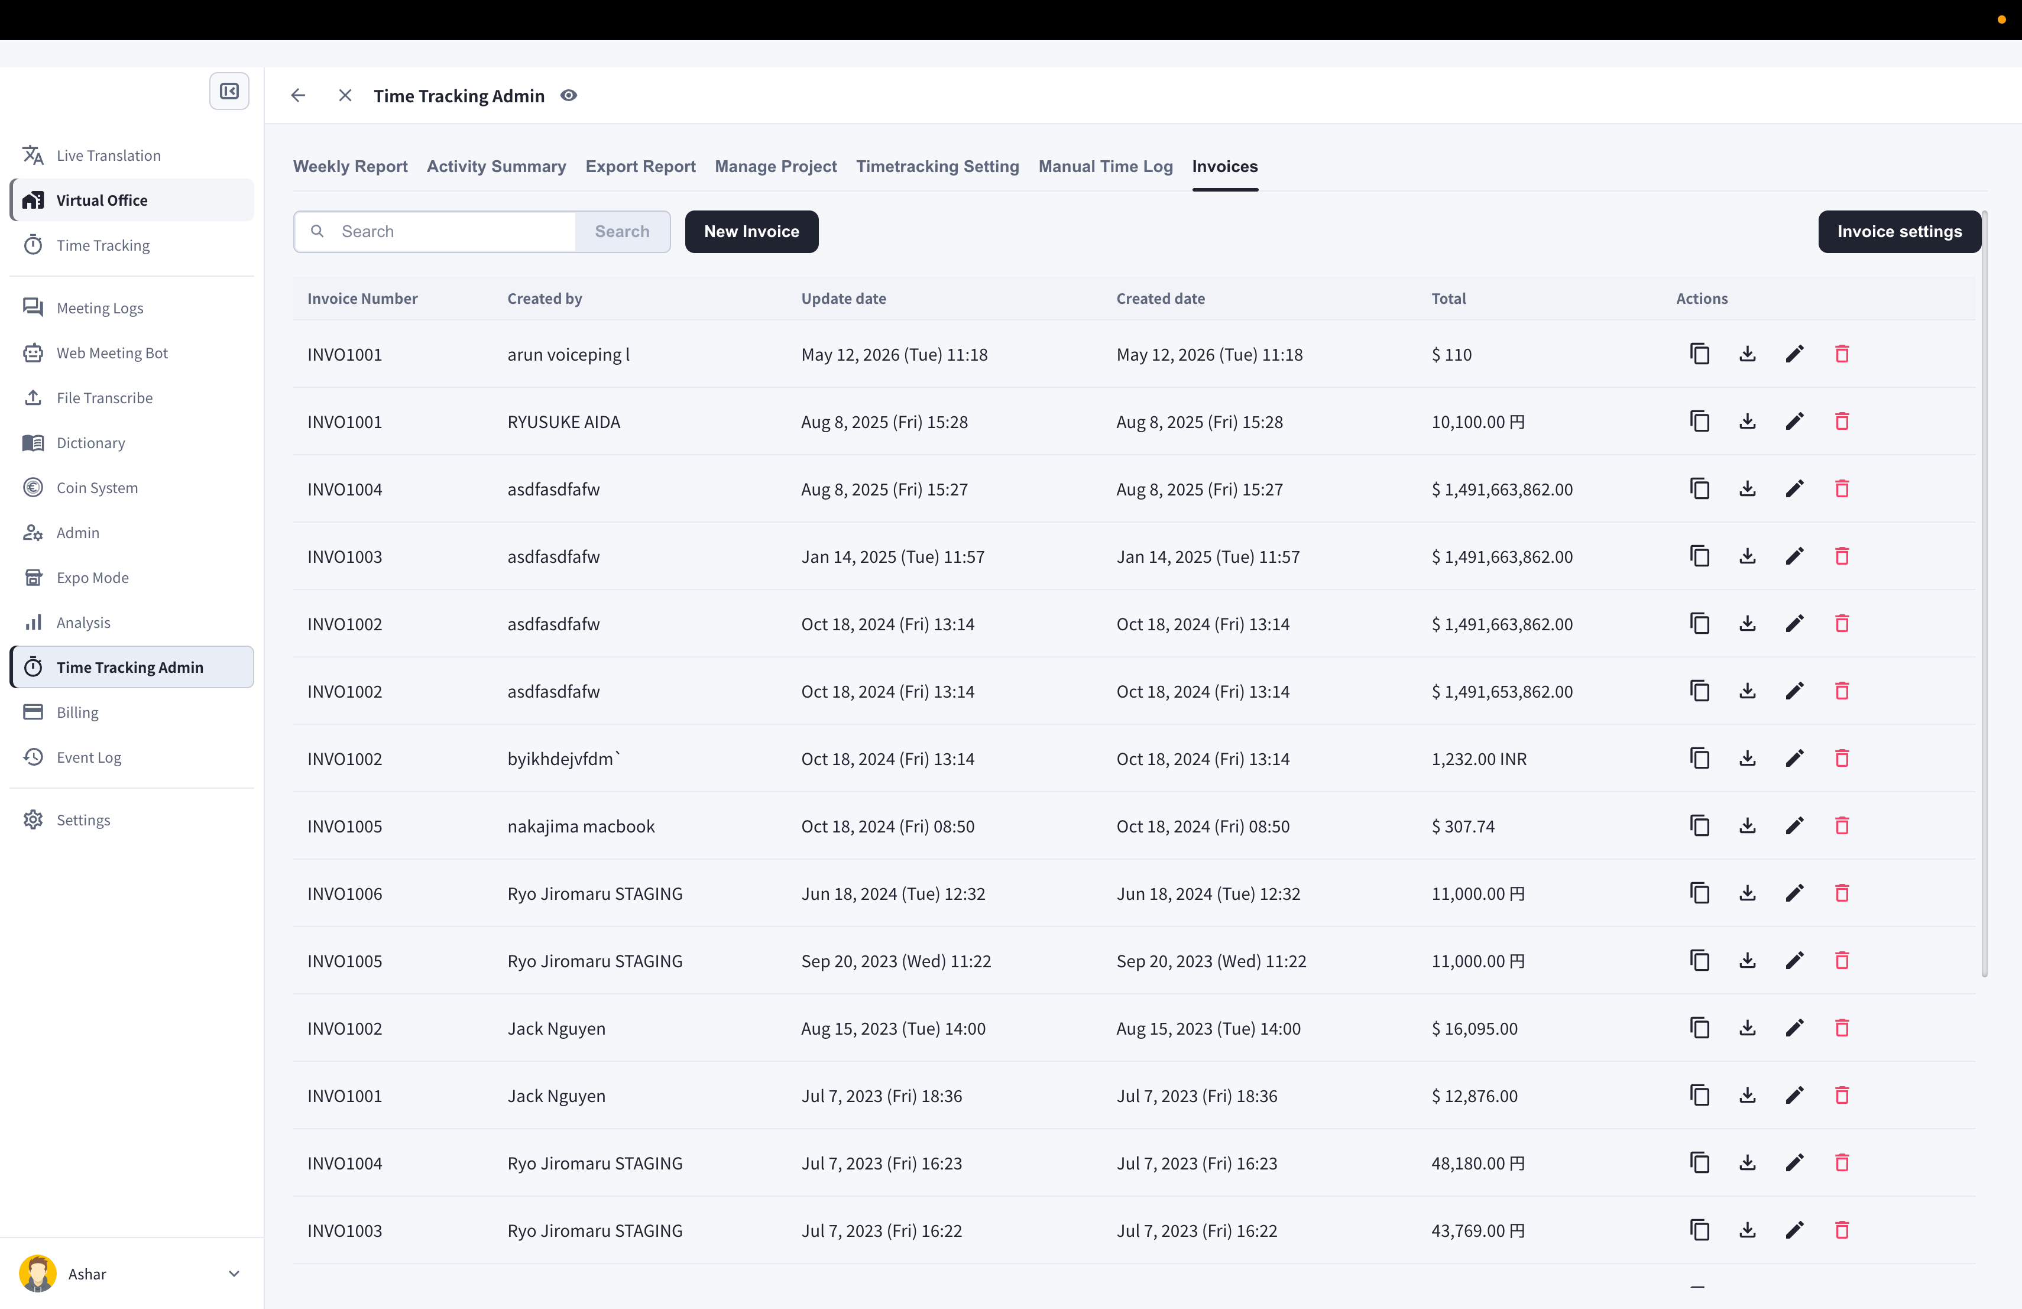Click the $ 1,491,653,862.00 total cell
Image resolution: width=2022 pixels, height=1309 pixels.
click(1502, 691)
